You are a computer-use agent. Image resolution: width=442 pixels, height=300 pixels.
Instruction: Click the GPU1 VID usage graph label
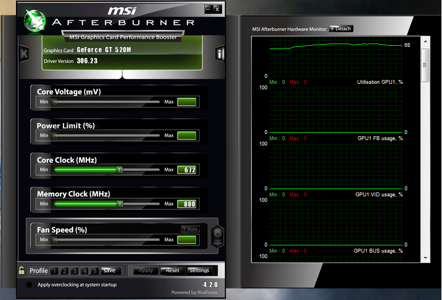pos(379,194)
